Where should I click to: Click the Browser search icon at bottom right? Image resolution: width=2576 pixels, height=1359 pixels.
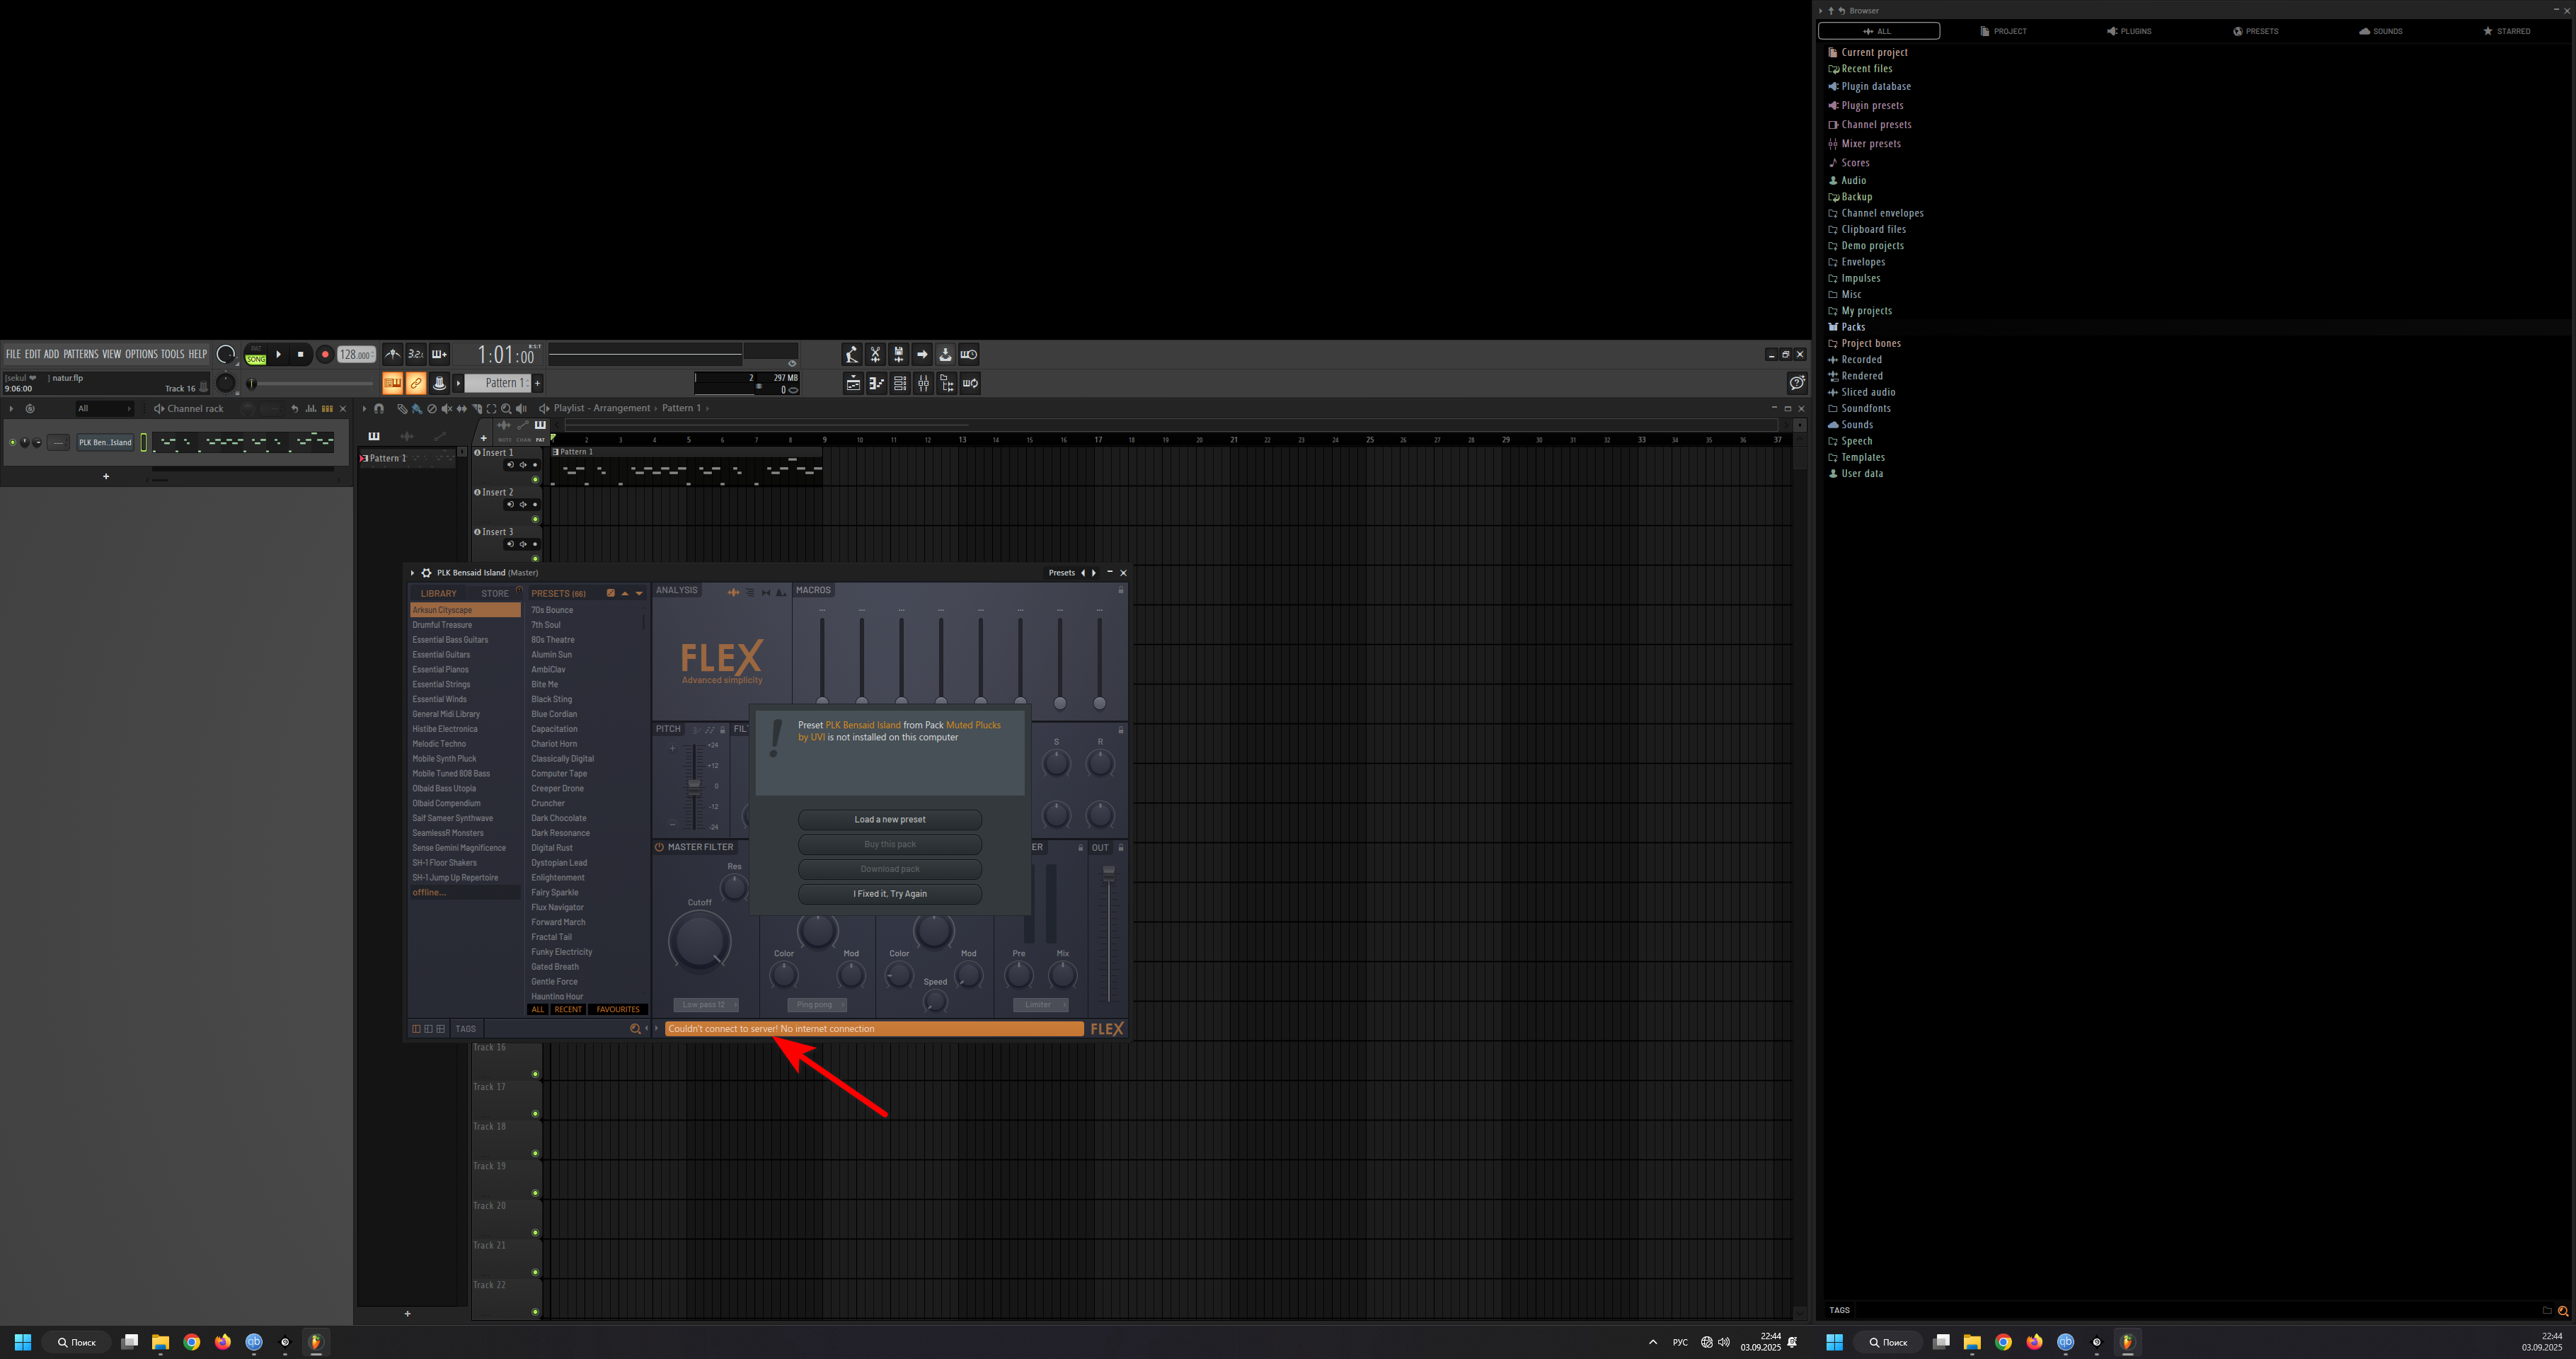coord(2563,1310)
